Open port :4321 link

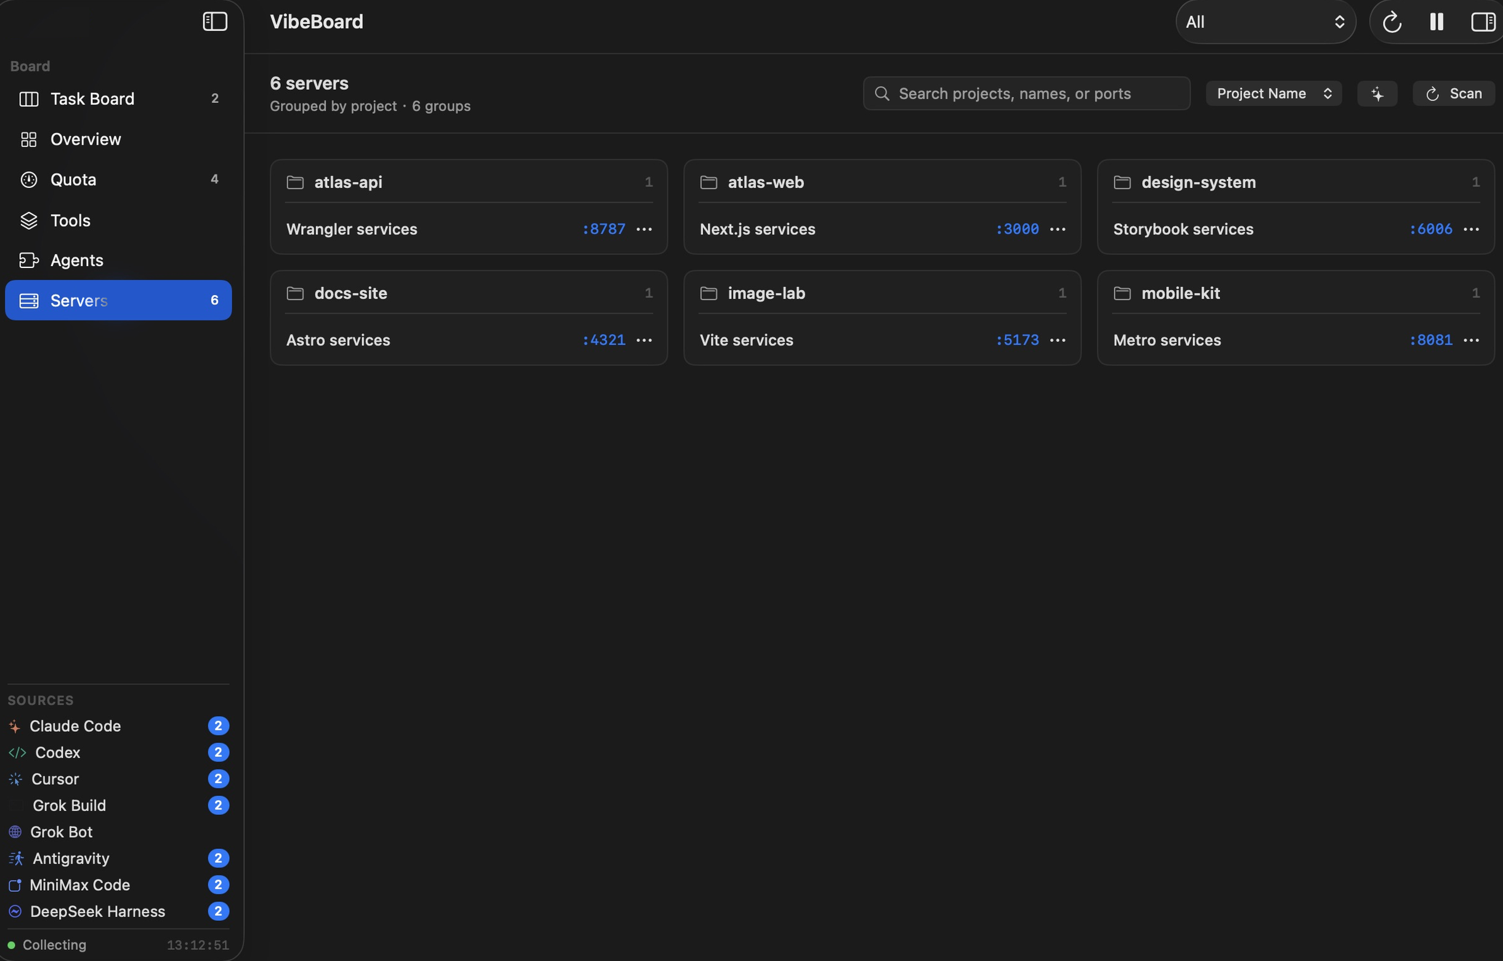coord(604,340)
